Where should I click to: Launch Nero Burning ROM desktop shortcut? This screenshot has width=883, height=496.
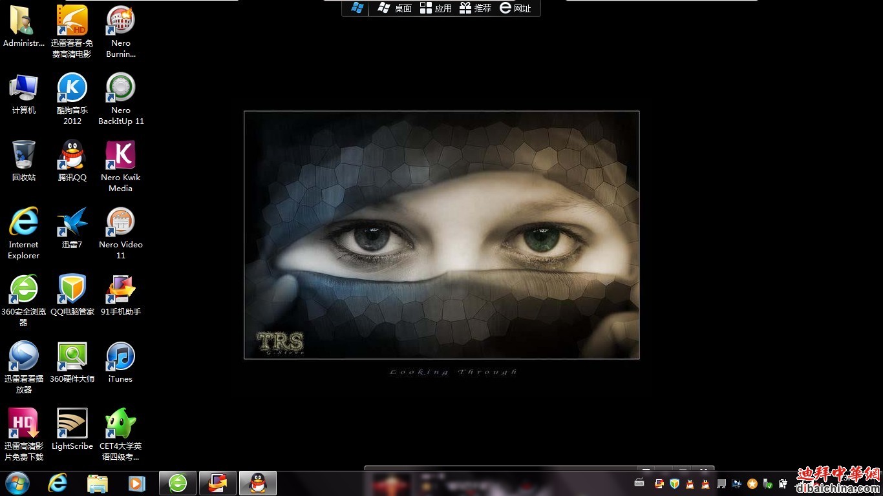coord(120,31)
